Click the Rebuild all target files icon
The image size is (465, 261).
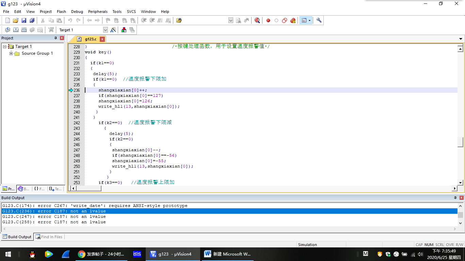(x=24, y=30)
